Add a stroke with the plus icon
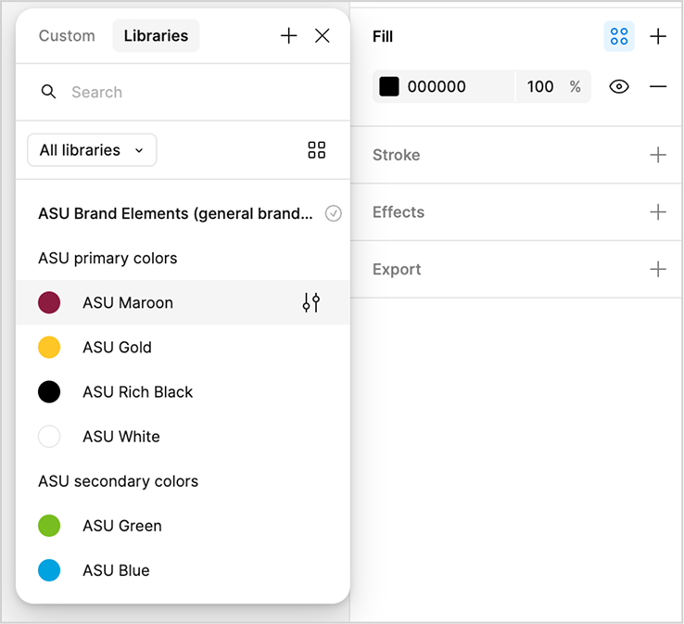Image resolution: width=684 pixels, height=624 pixels. click(x=658, y=155)
